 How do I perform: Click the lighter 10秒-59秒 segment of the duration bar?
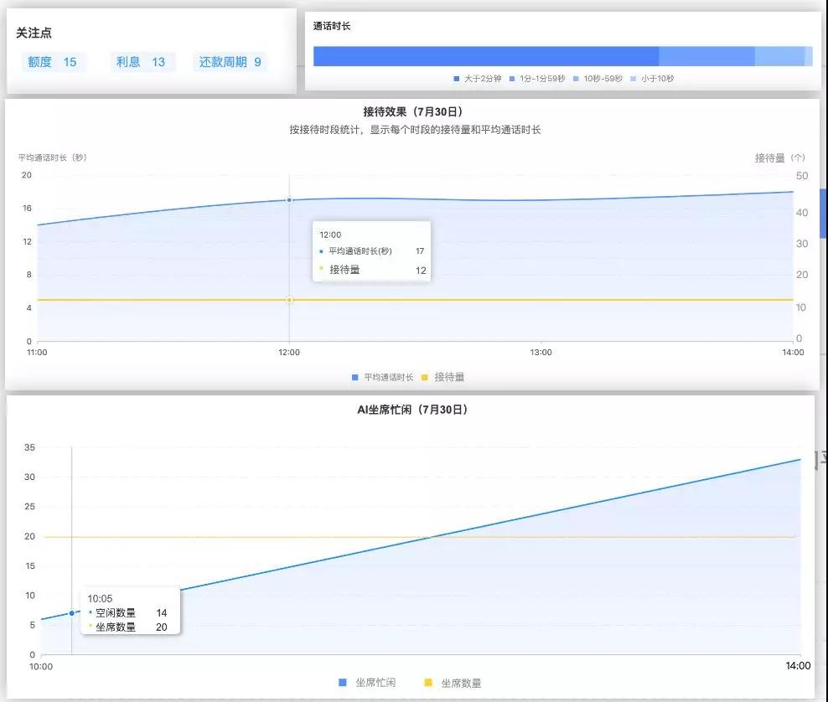click(x=779, y=56)
